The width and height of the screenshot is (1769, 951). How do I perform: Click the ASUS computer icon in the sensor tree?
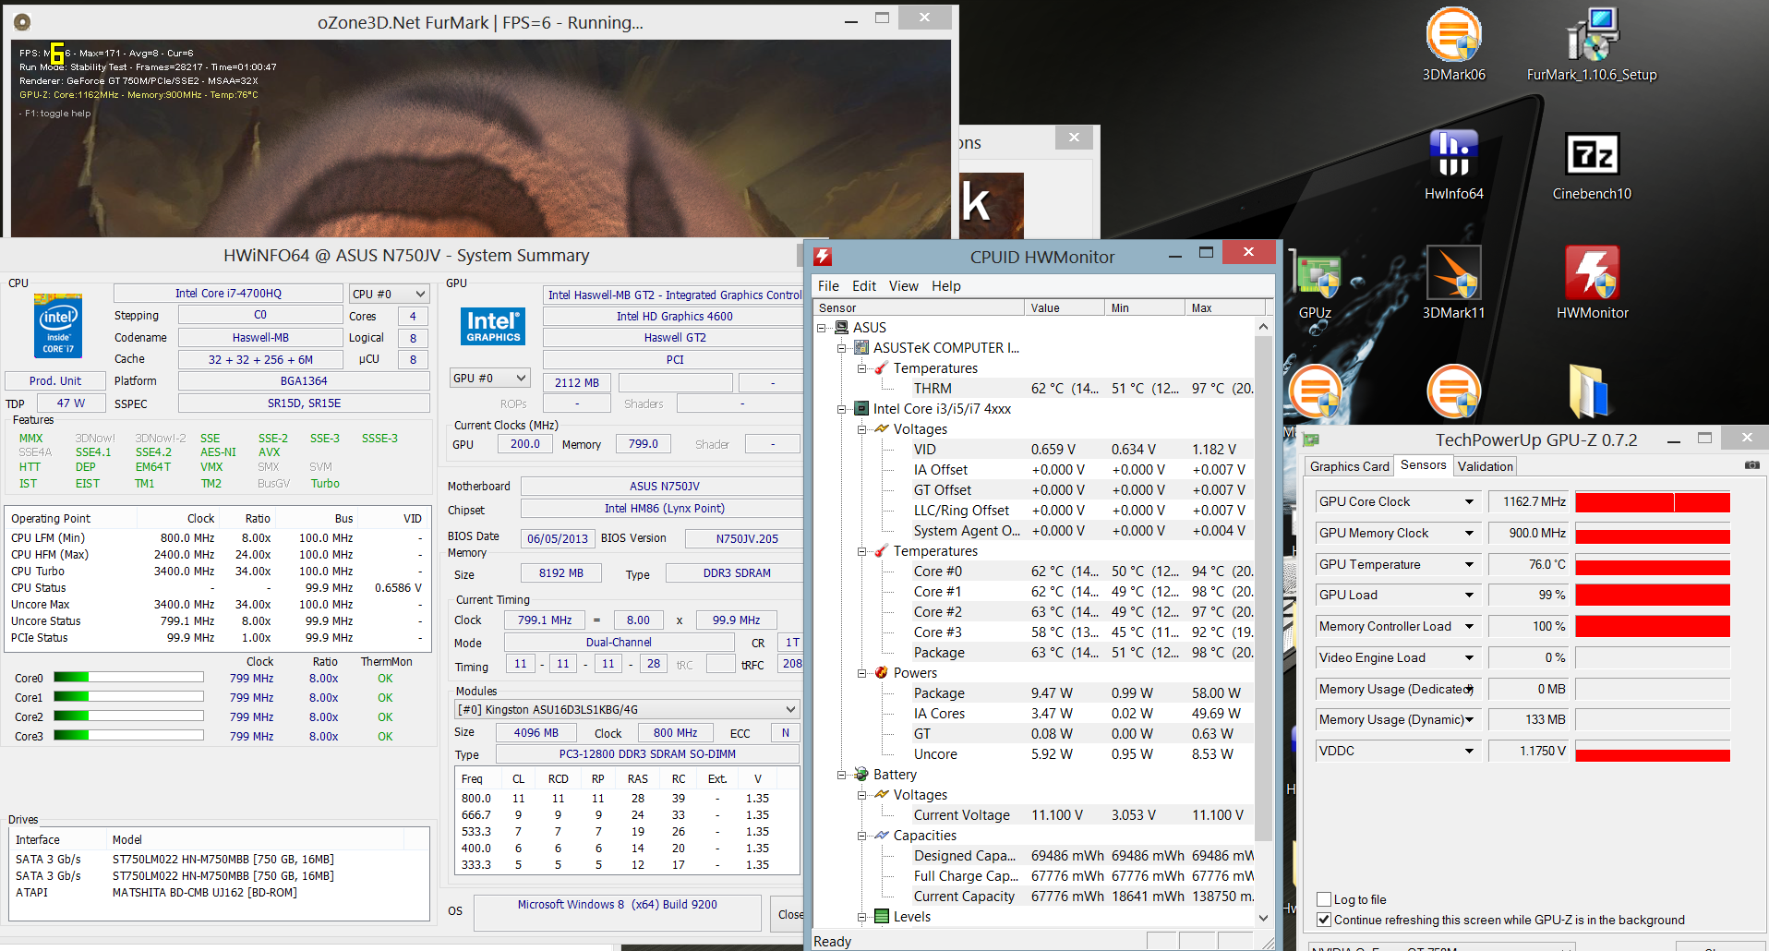tap(841, 328)
